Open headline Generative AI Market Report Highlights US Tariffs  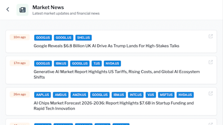pyautogui.click(x=117, y=74)
